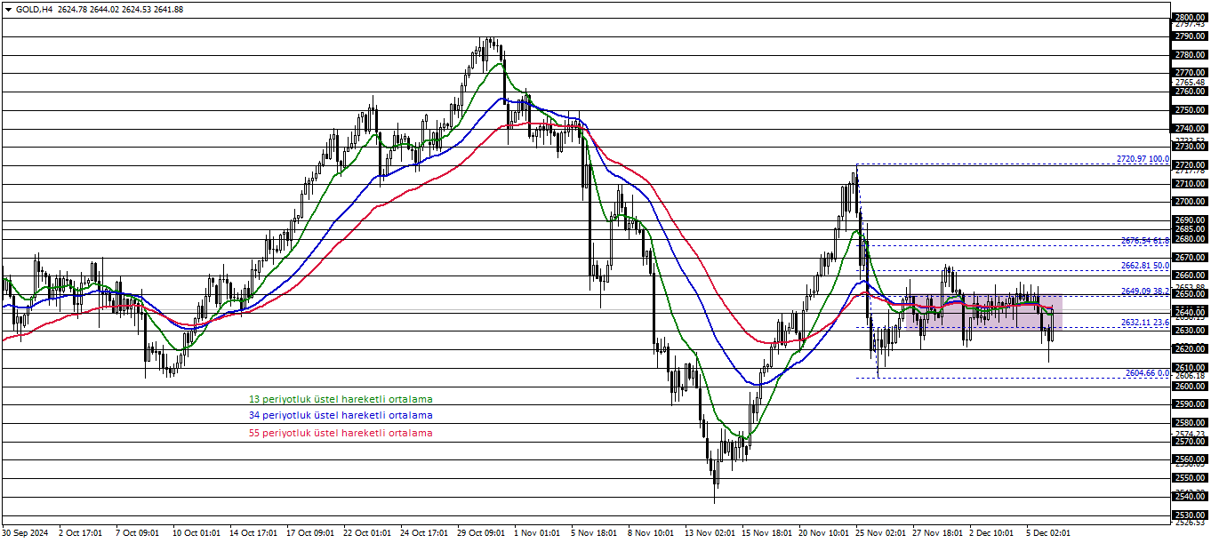
Task: Click the 2630.00 price scale label
Action: [x=1190, y=331]
